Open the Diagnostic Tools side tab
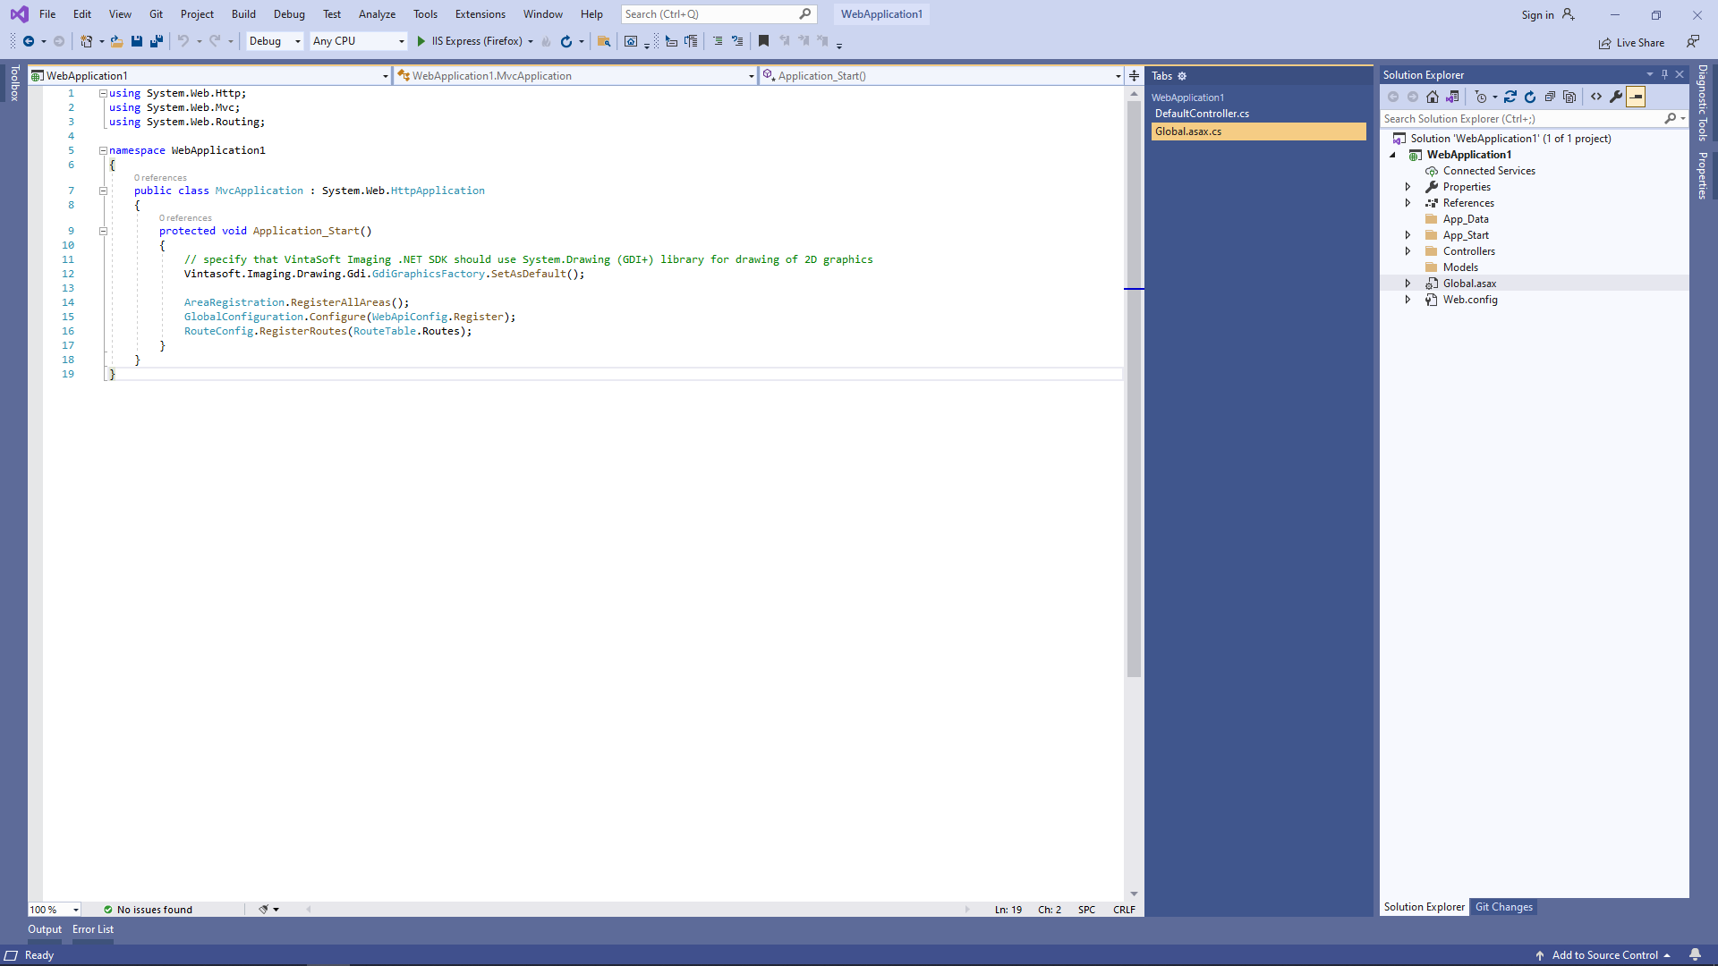Image resolution: width=1718 pixels, height=966 pixels. click(x=1702, y=103)
